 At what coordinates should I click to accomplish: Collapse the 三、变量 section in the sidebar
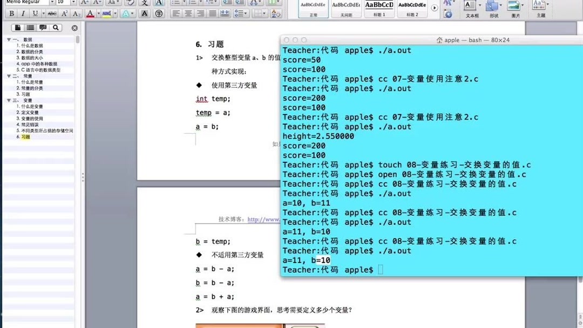(x=8, y=101)
